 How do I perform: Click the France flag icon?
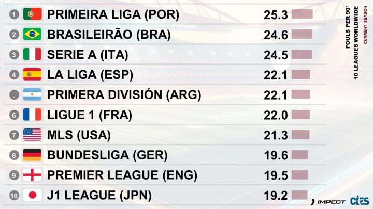pos(32,115)
